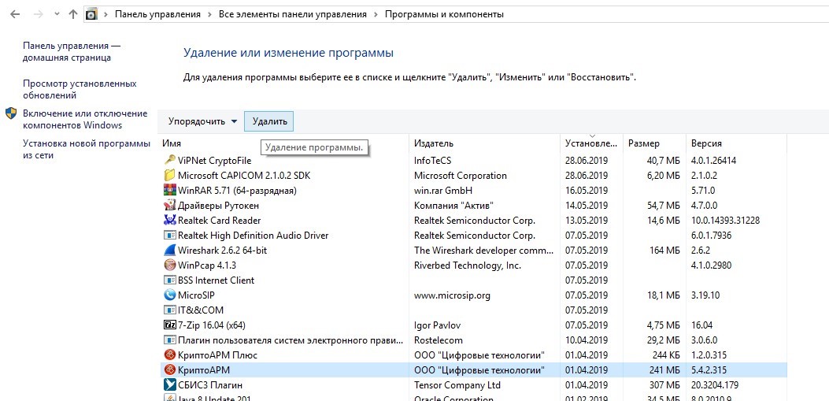Open the Упорядочить dropdown menu
The height and width of the screenshot is (401, 829).
point(202,121)
